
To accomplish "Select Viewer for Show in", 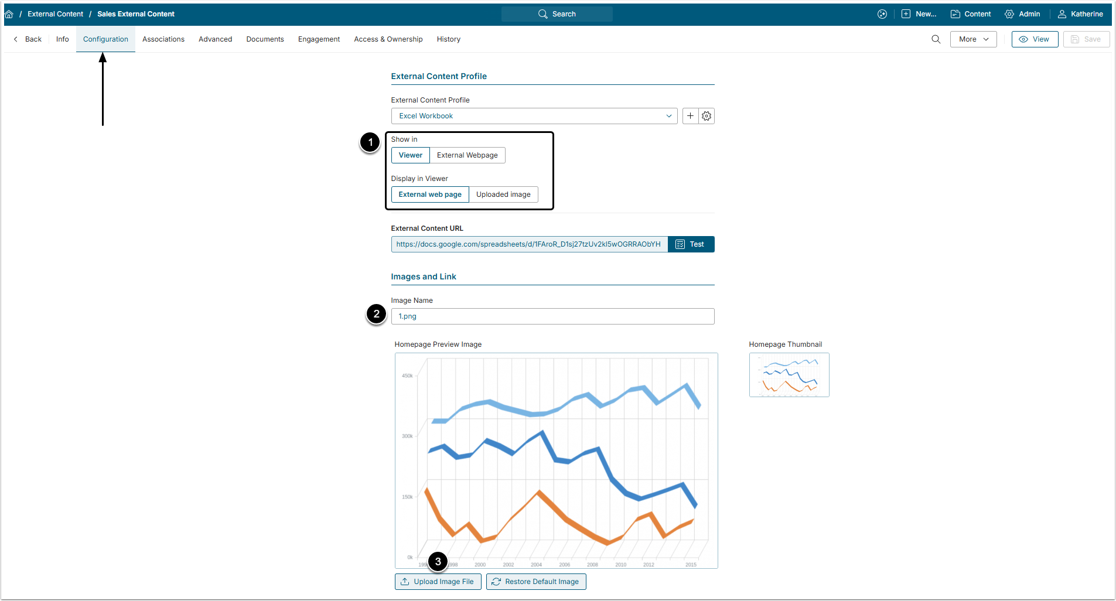I will pos(411,155).
